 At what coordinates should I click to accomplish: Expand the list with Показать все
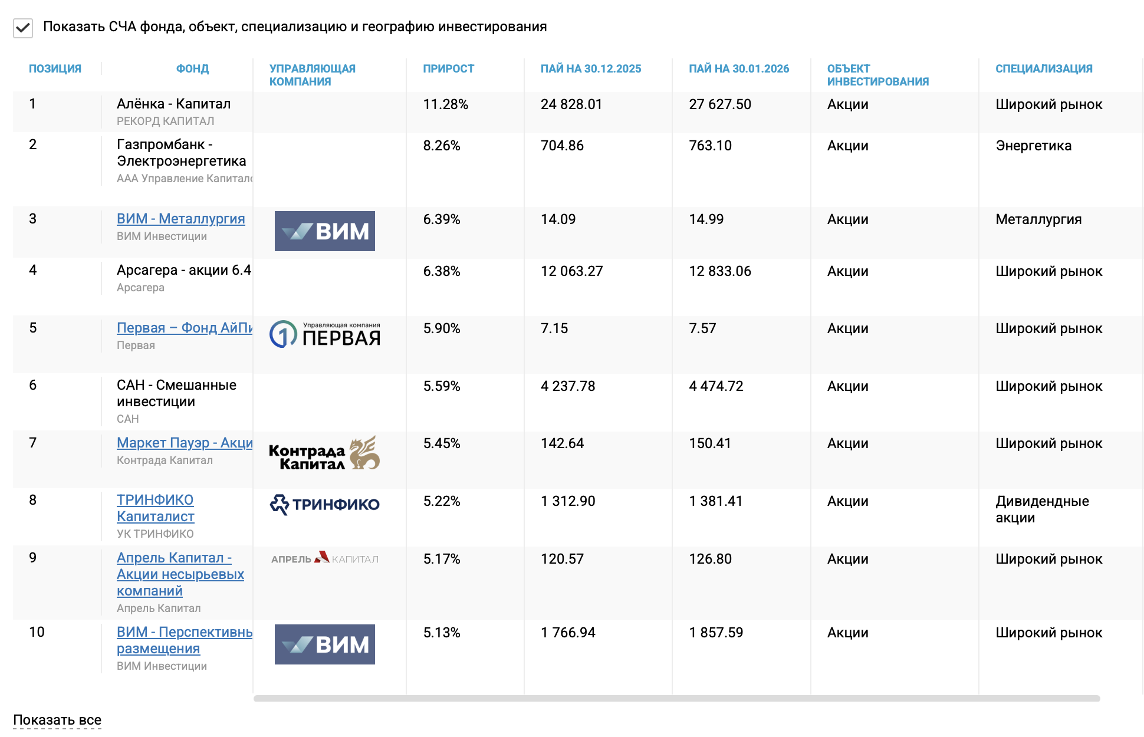pyautogui.click(x=57, y=720)
